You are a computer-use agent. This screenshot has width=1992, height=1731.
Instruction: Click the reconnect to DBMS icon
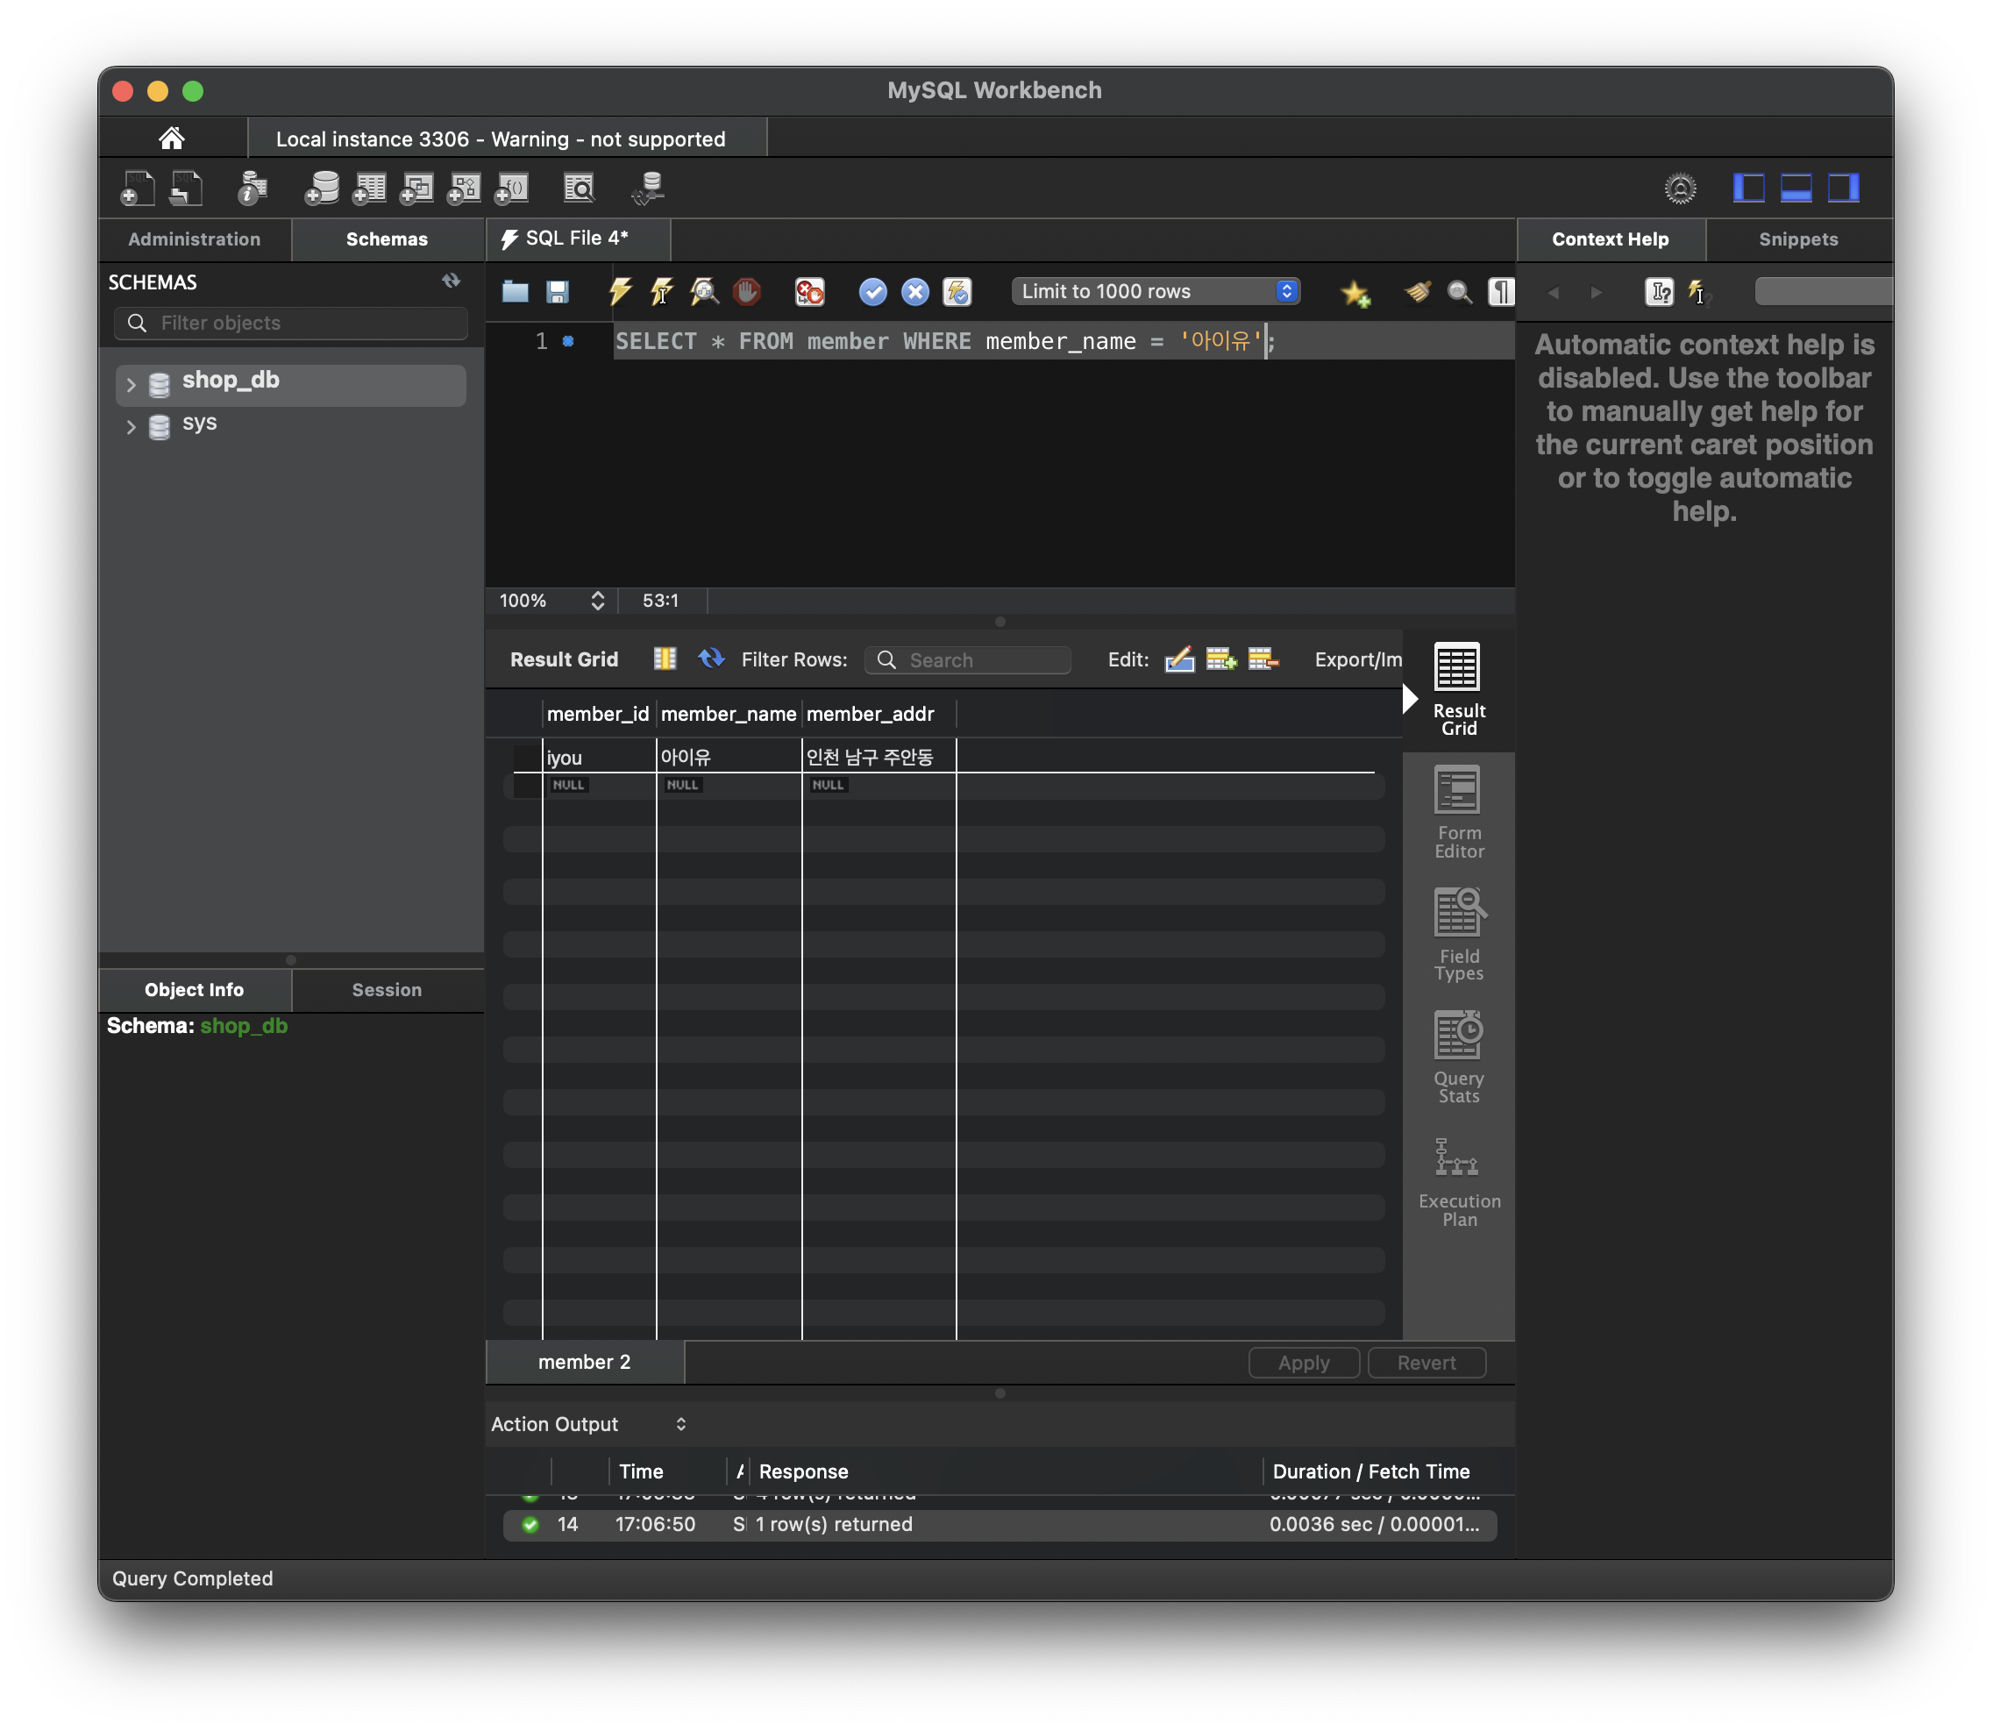tap(648, 188)
